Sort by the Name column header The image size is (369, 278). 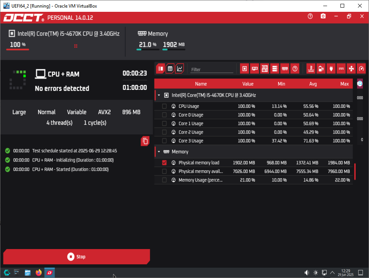click(201, 84)
